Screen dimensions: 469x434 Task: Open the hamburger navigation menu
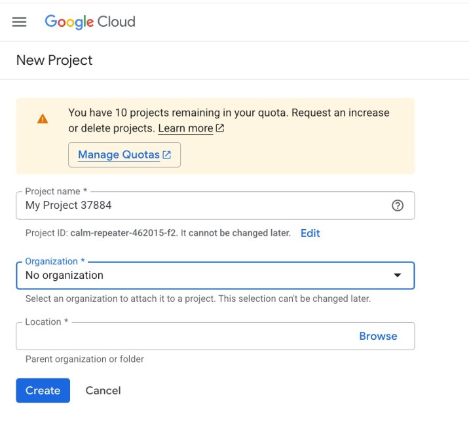20,22
